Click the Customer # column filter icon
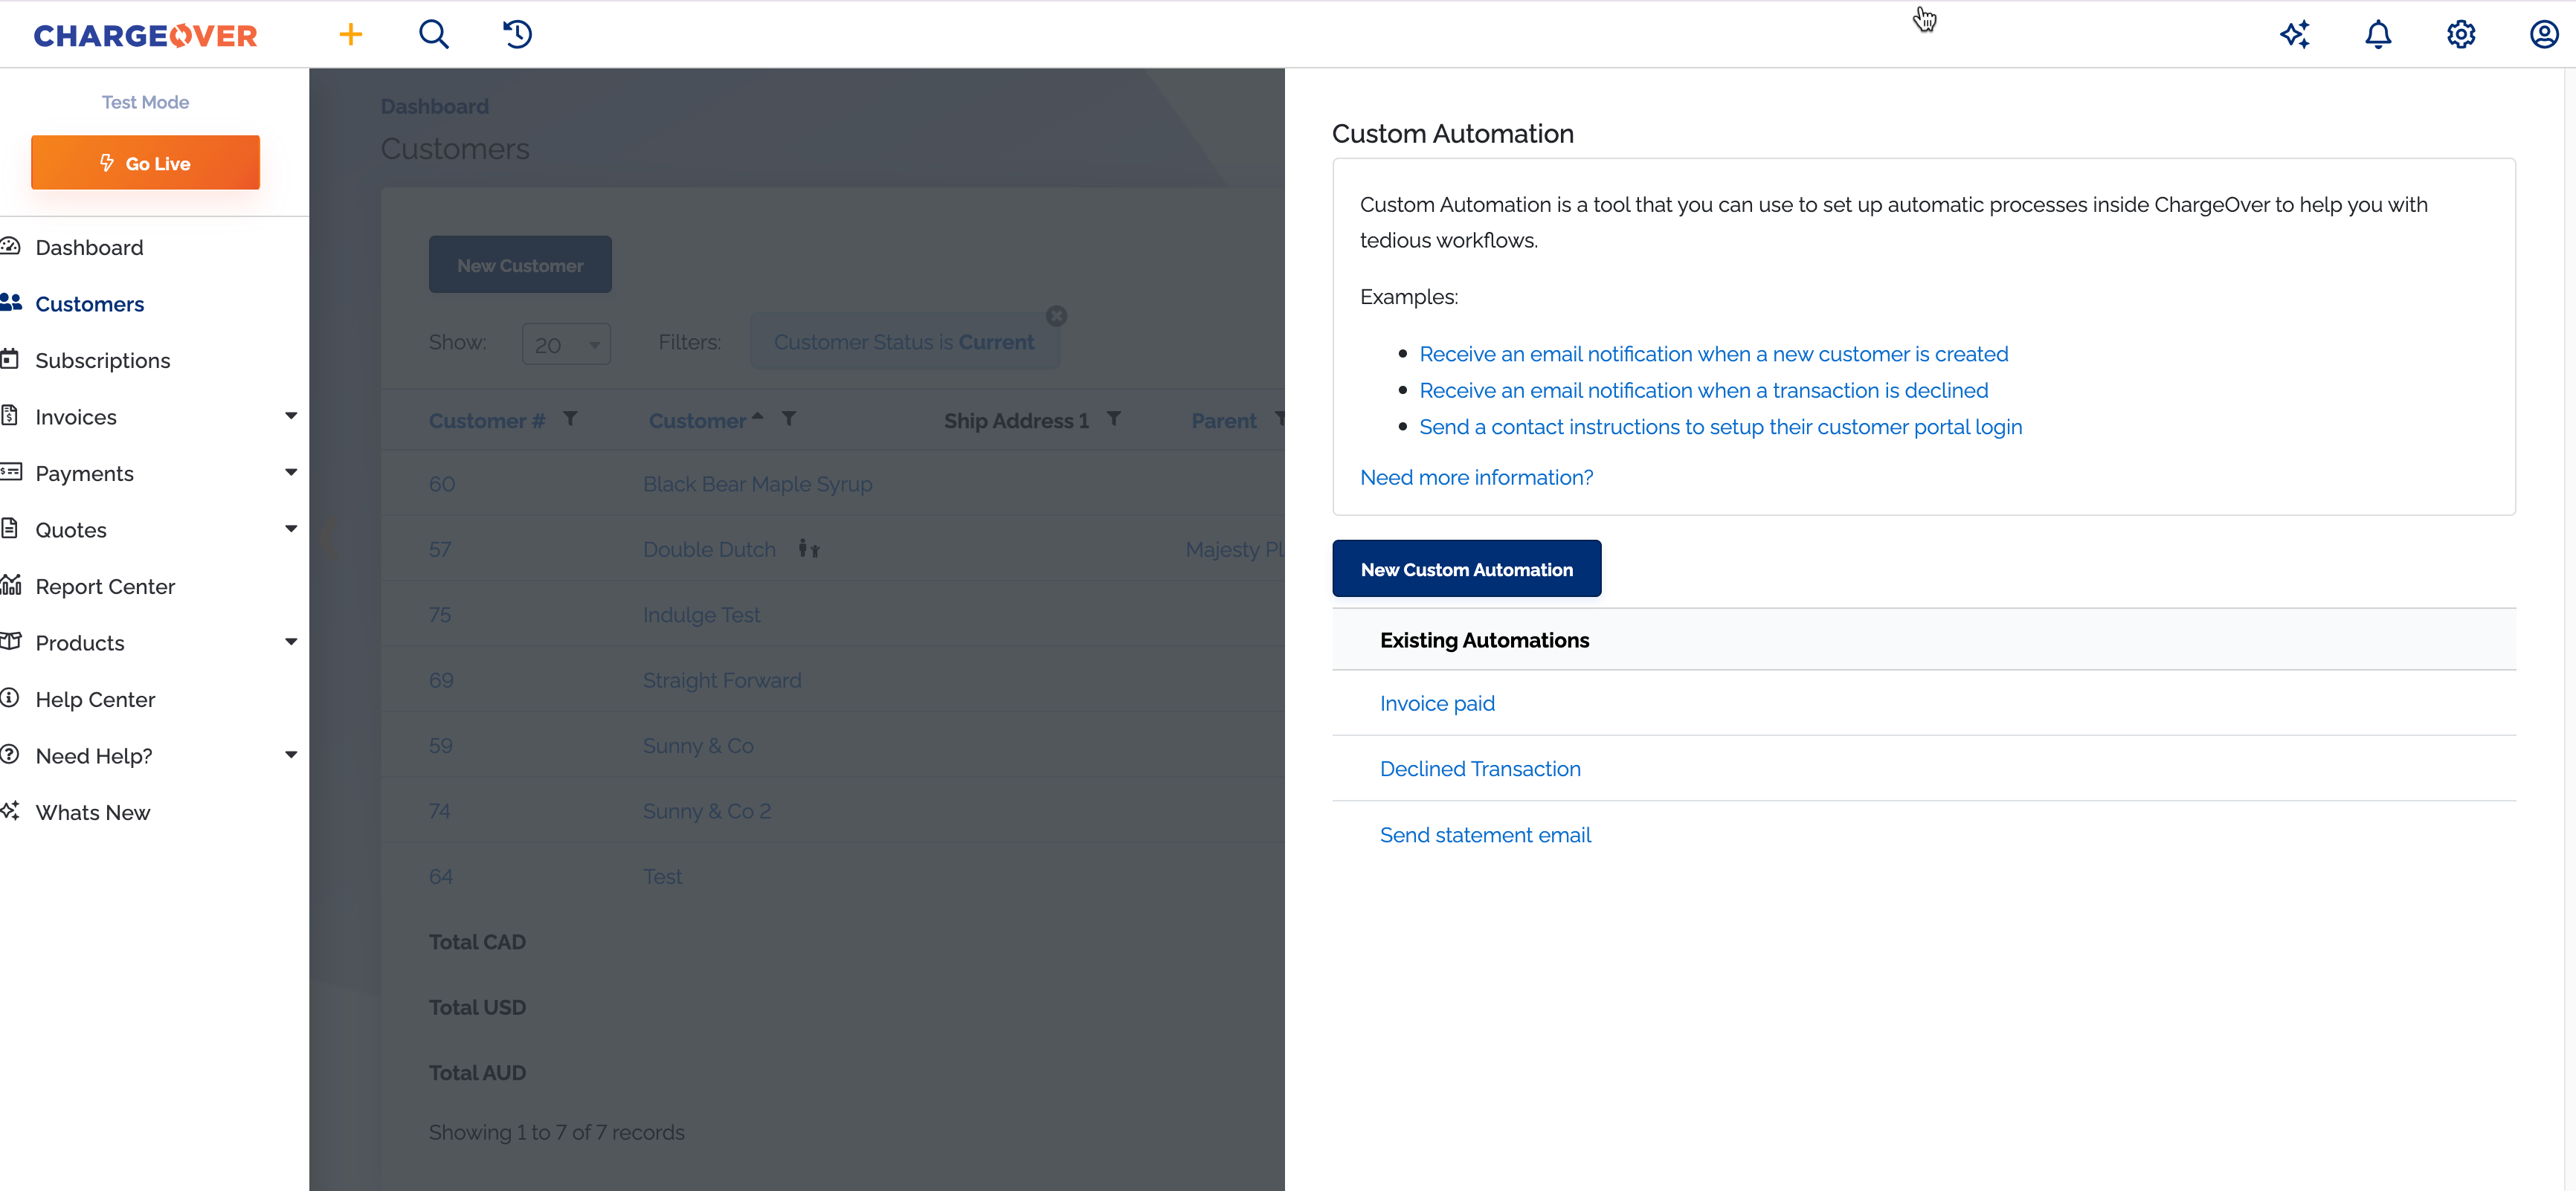Screen dimensions: 2576x1191 click(570, 419)
